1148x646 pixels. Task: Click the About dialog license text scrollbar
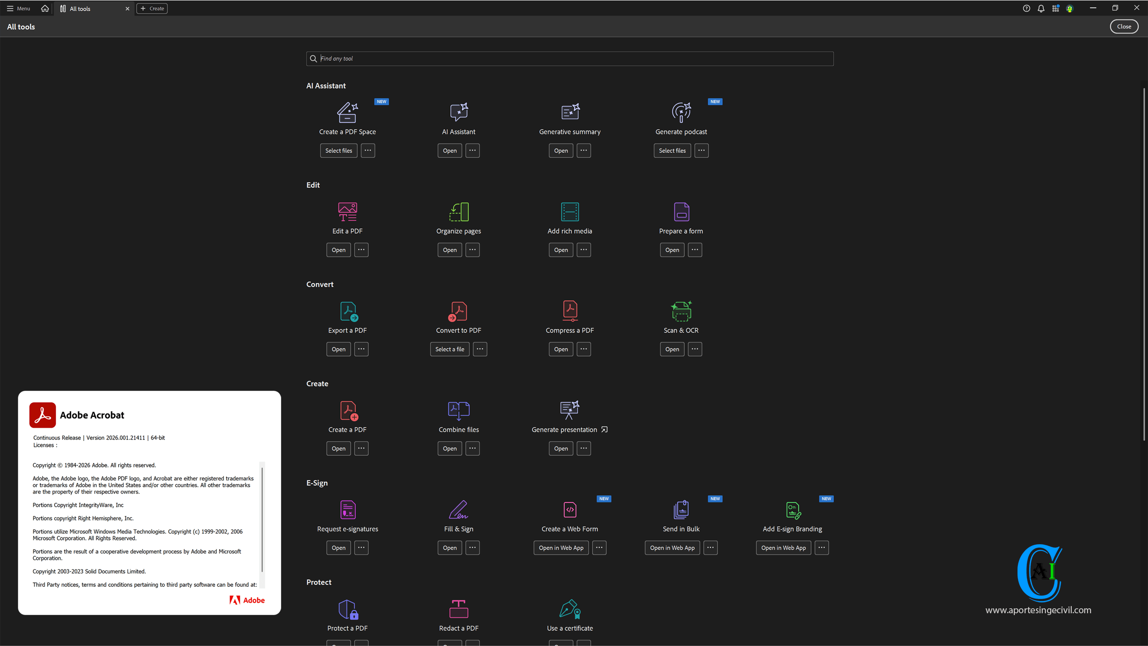click(x=262, y=520)
